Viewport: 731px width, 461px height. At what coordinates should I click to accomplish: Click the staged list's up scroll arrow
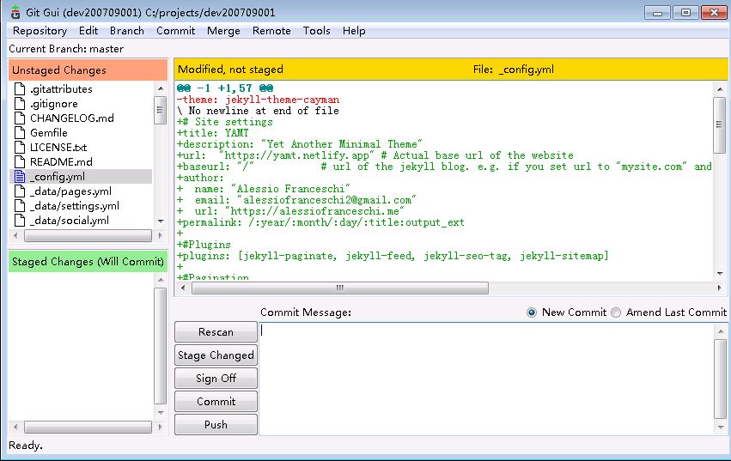pyautogui.click(x=161, y=280)
